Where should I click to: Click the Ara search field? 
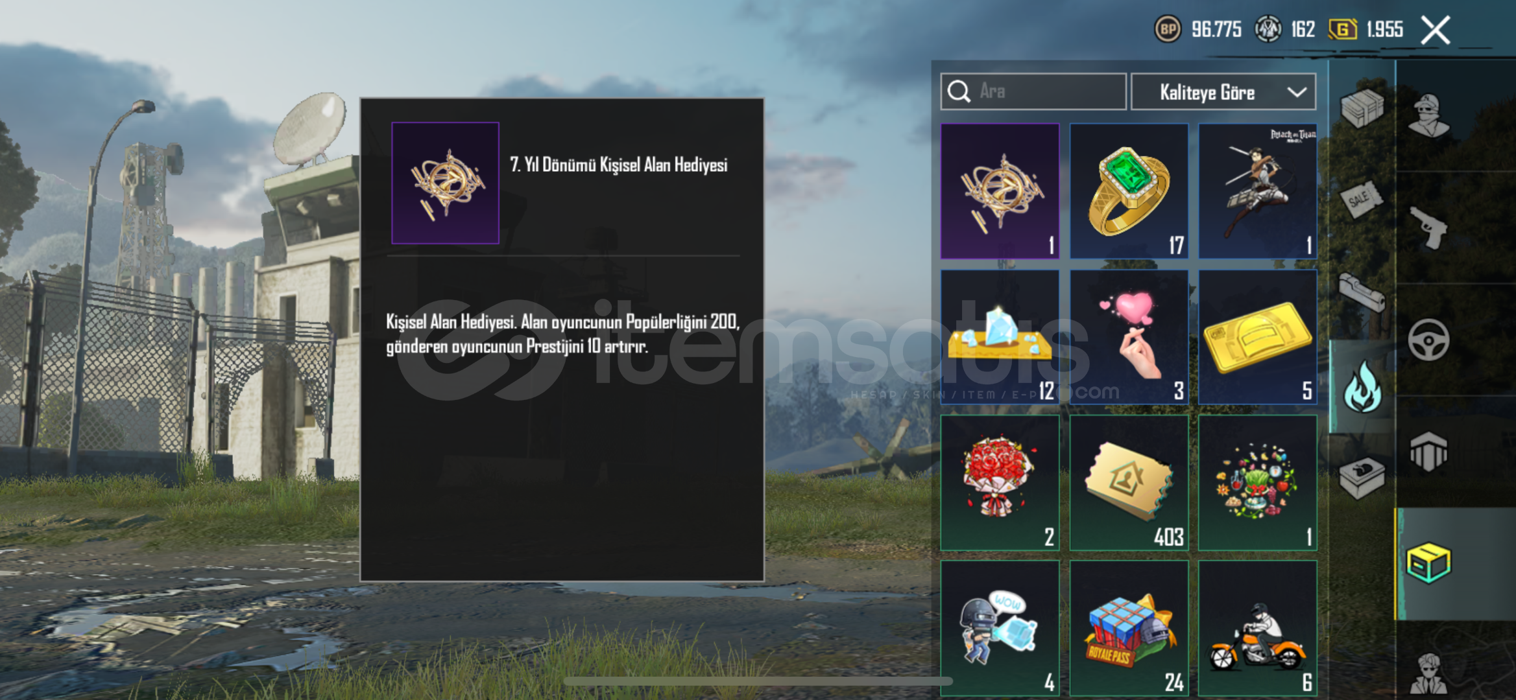[x=1033, y=91]
